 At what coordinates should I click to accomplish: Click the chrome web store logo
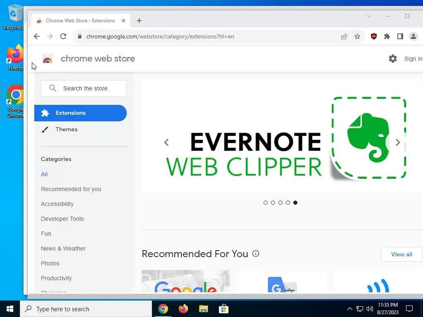(48, 59)
